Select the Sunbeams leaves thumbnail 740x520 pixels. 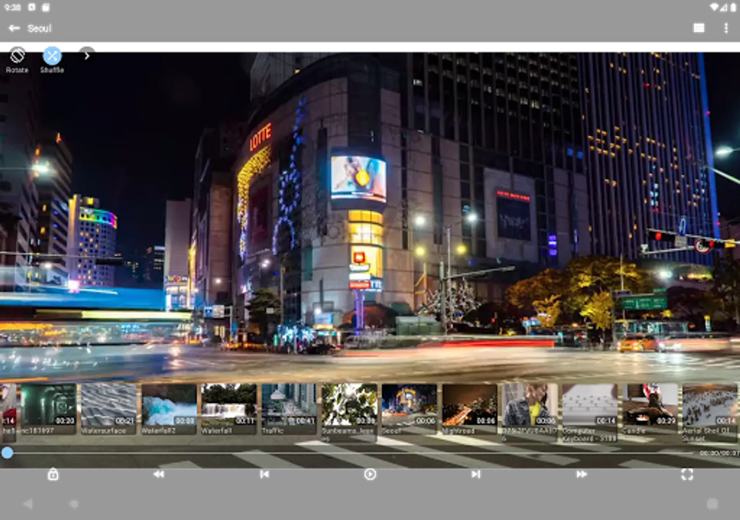click(x=349, y=413)
